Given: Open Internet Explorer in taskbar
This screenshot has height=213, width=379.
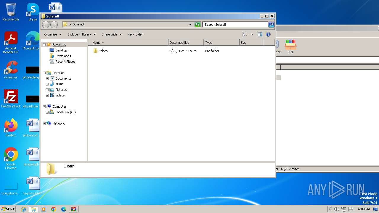Looking at the screenshot, I should [x=24, y=209].
